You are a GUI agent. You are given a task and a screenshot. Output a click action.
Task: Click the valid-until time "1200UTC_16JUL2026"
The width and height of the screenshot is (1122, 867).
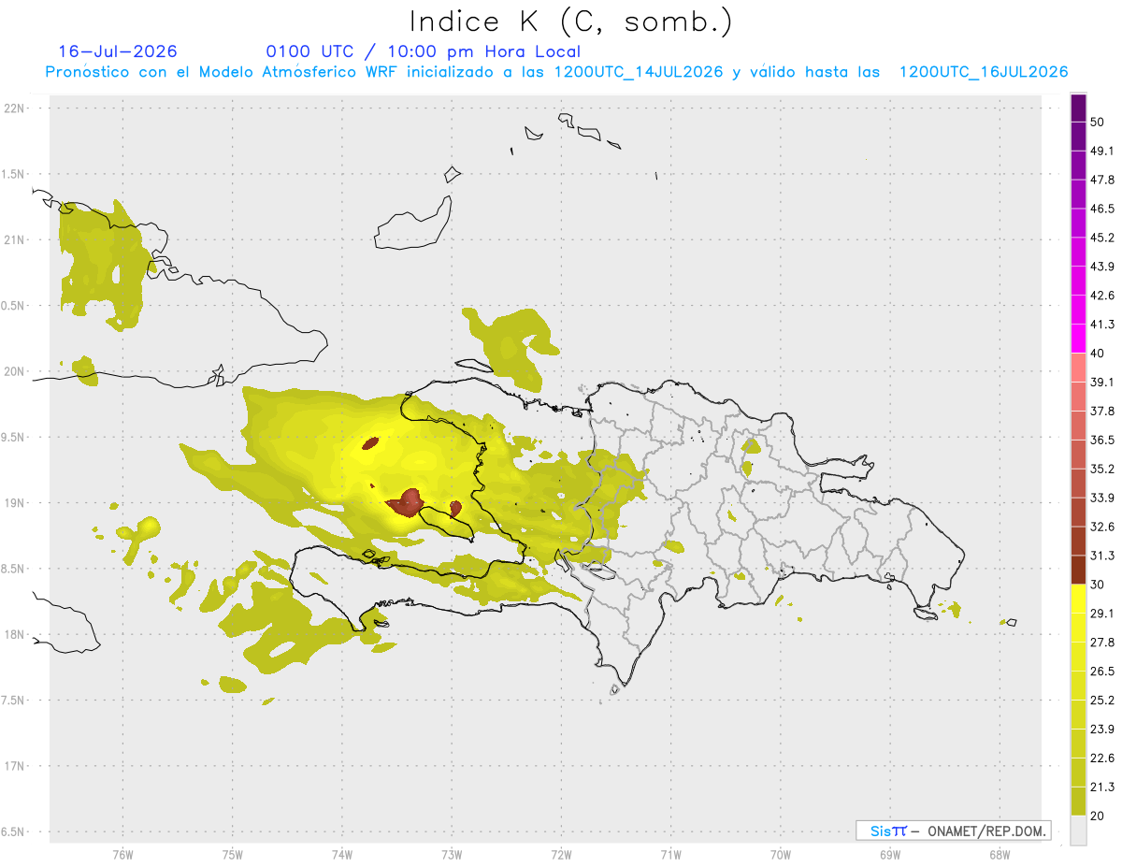(x=984, y=72)
